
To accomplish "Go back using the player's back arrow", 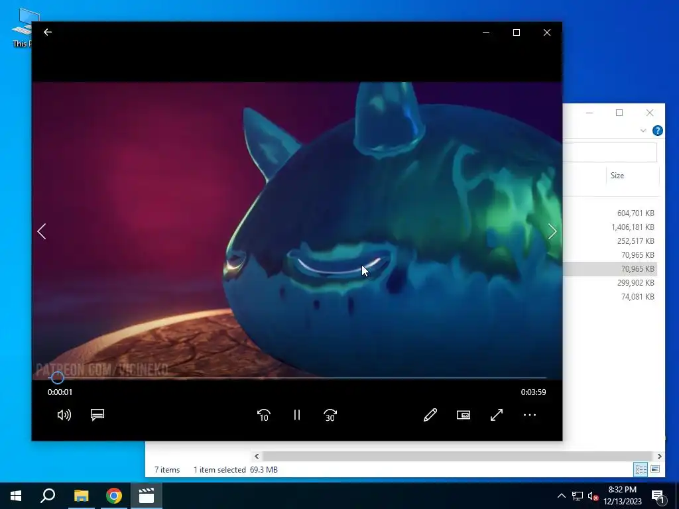I will pos(48,32).
